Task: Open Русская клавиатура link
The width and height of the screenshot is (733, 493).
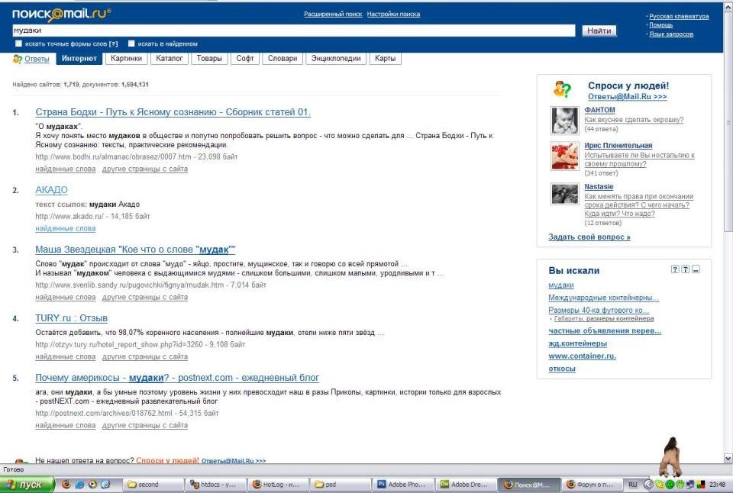Action: [679, 16]
